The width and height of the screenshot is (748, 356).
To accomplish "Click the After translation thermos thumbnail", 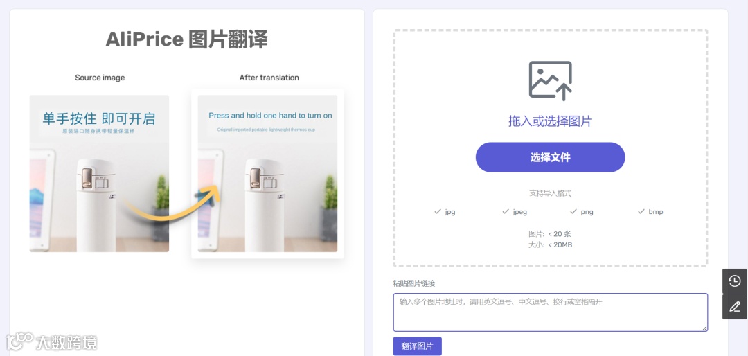I will 267,173.
